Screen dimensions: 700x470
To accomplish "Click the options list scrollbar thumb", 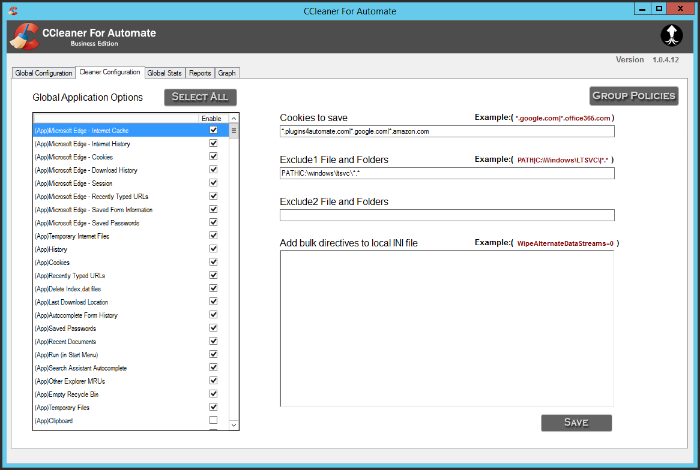I will coord(234,131).
